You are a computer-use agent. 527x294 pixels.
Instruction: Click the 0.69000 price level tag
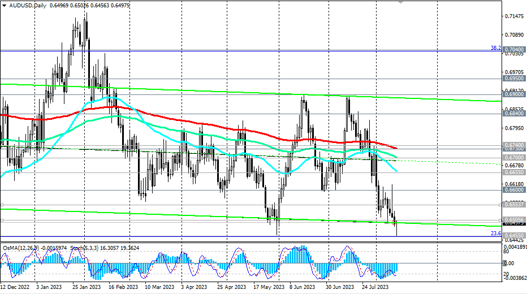click(514, 94)
